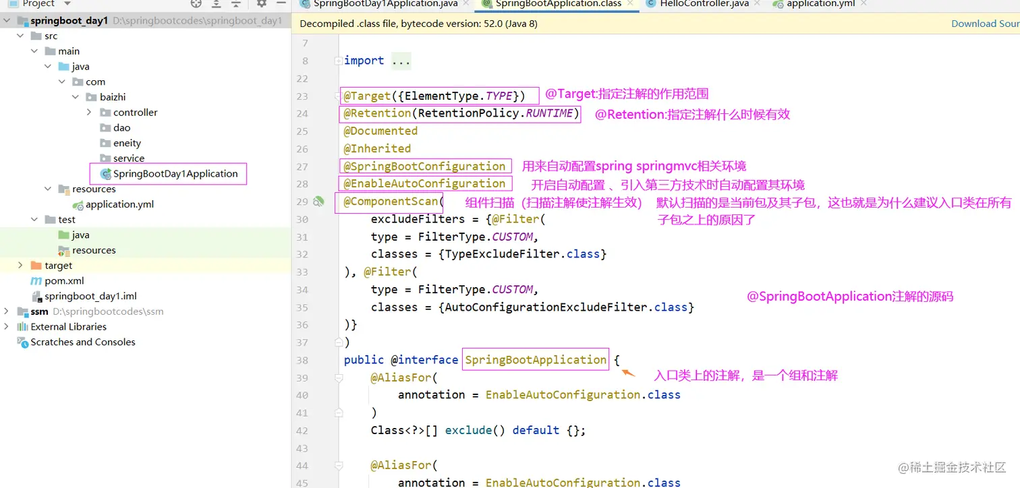This screenshot has height=488, width=1020.
Task: Select SpringBootDay1Application class in tree
Action: coord(175,174)
